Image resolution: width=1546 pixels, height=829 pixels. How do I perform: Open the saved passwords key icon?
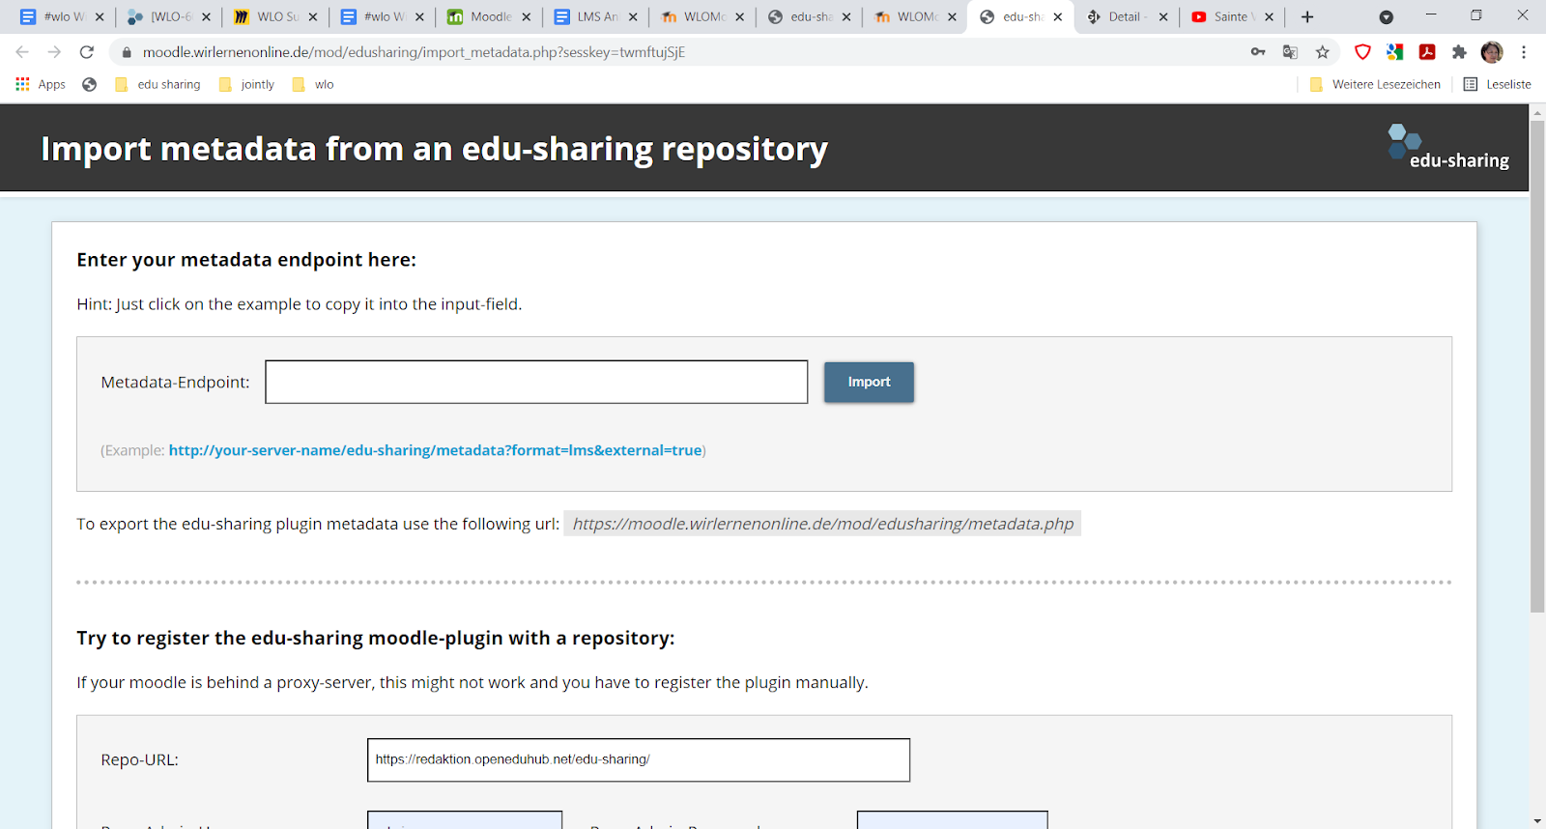tap(1258, 52)
